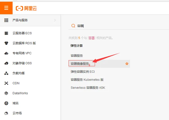
Task: Open 对象存储 OSS
Action: click(x=22, y=63)
